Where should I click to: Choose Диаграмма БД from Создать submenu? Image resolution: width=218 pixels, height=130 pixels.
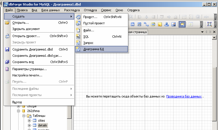click(x=93, y=49)
